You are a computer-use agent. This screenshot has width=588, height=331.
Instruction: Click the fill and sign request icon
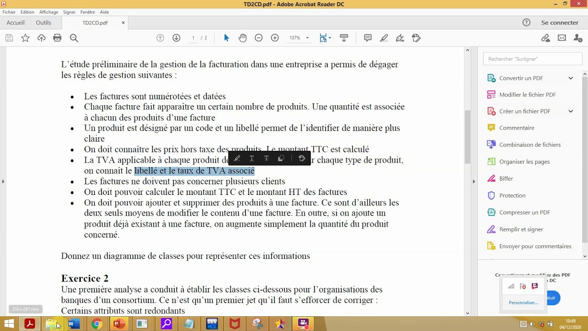(x=417, y=38)
